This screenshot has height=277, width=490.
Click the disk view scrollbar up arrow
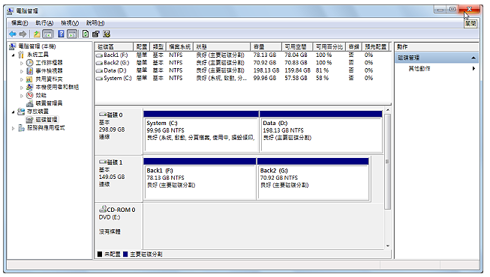point(387,110)
